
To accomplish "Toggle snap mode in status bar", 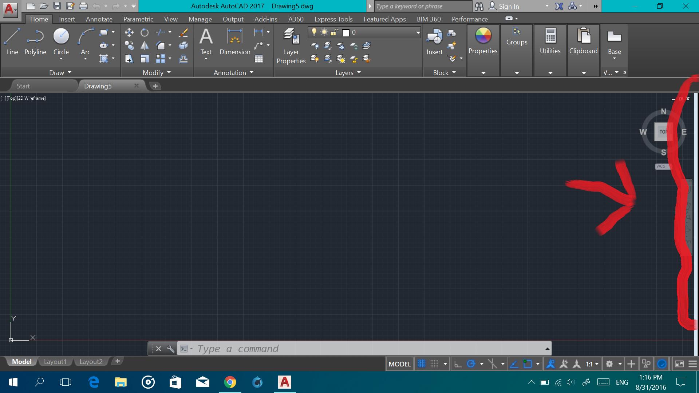I will pyautogui.click(x=434, y=364).
